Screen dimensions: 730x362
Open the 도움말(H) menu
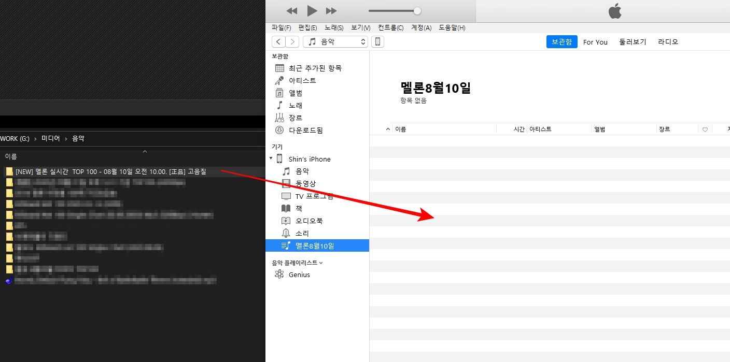452,27
